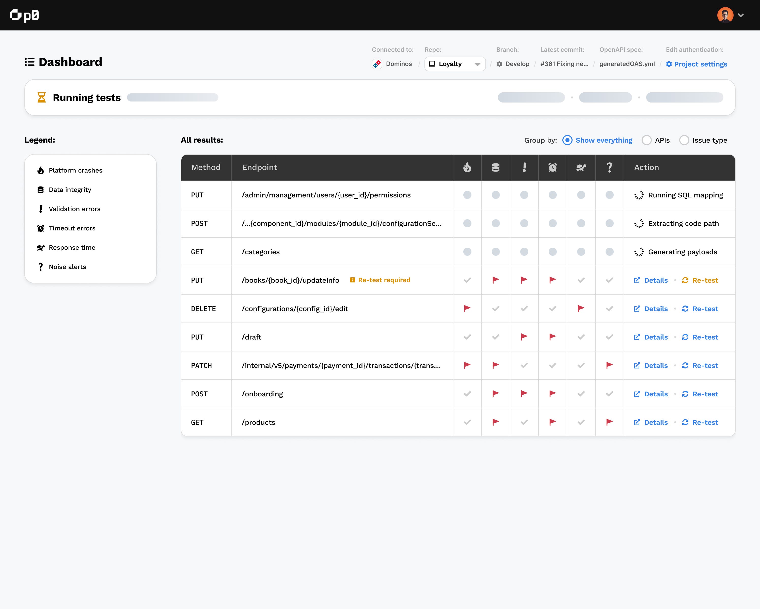Click the Data integrity database column icon
The image size is (760, 609).
coord(495,167)
